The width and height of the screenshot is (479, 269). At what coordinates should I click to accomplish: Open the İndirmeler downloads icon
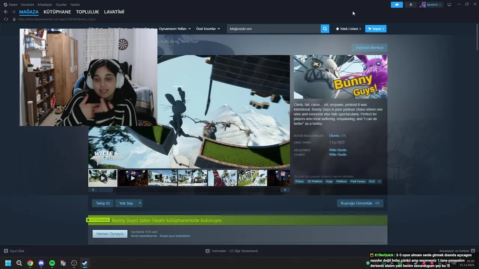(207, 251)
